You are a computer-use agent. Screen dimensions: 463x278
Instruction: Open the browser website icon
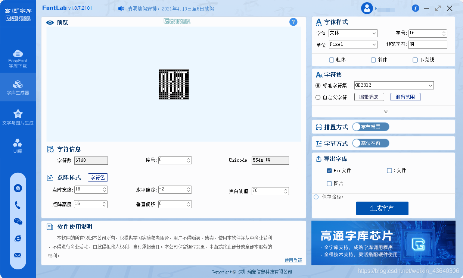(18, 238)
